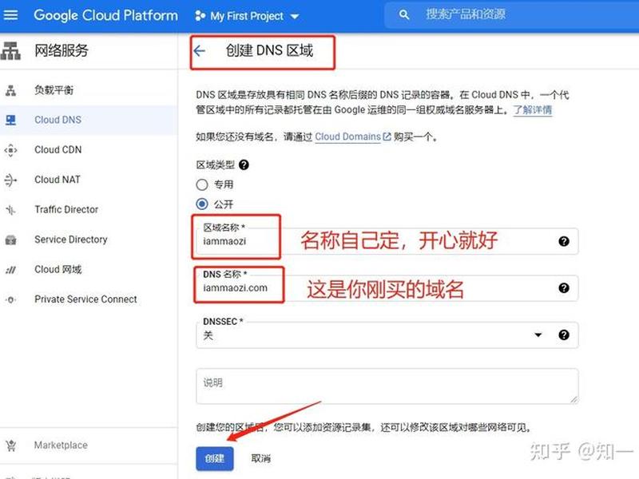Click the Cloud DNS sidebar icon
The height and width of the screenshot is (479, 639).
click(x=10, y=120)
